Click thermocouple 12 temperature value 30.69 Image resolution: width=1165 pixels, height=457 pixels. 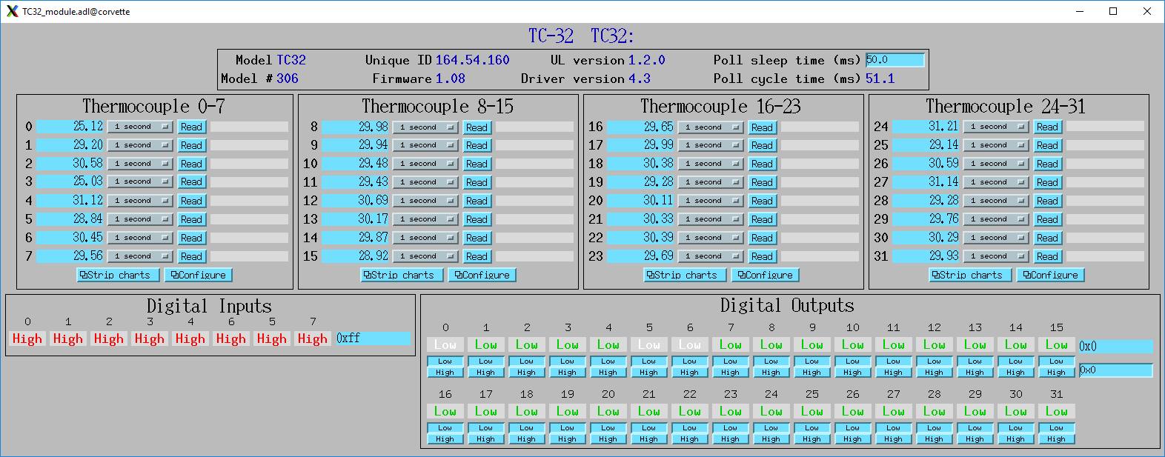pos(356,201)
